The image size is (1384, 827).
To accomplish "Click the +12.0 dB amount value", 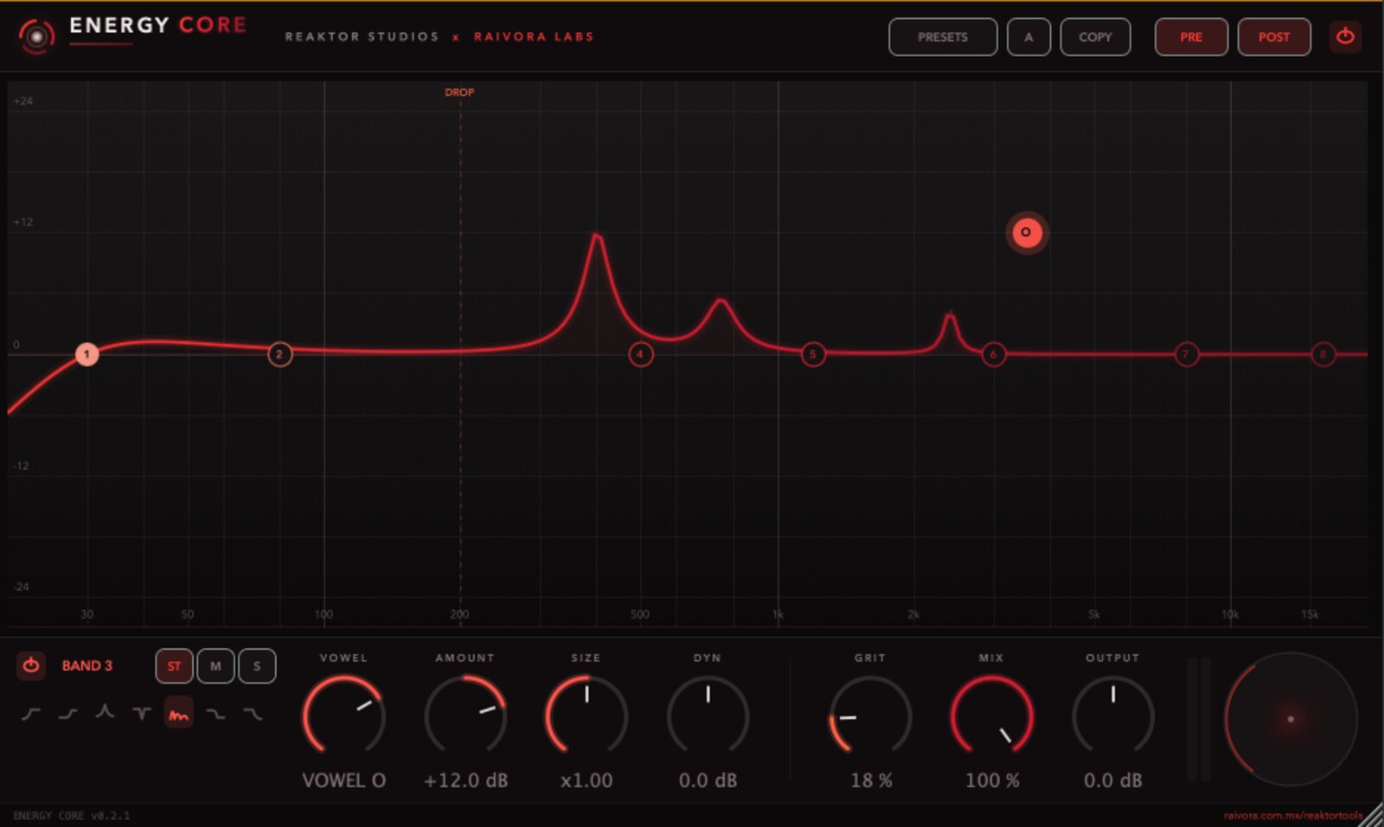I will click(x=465, y=780).
